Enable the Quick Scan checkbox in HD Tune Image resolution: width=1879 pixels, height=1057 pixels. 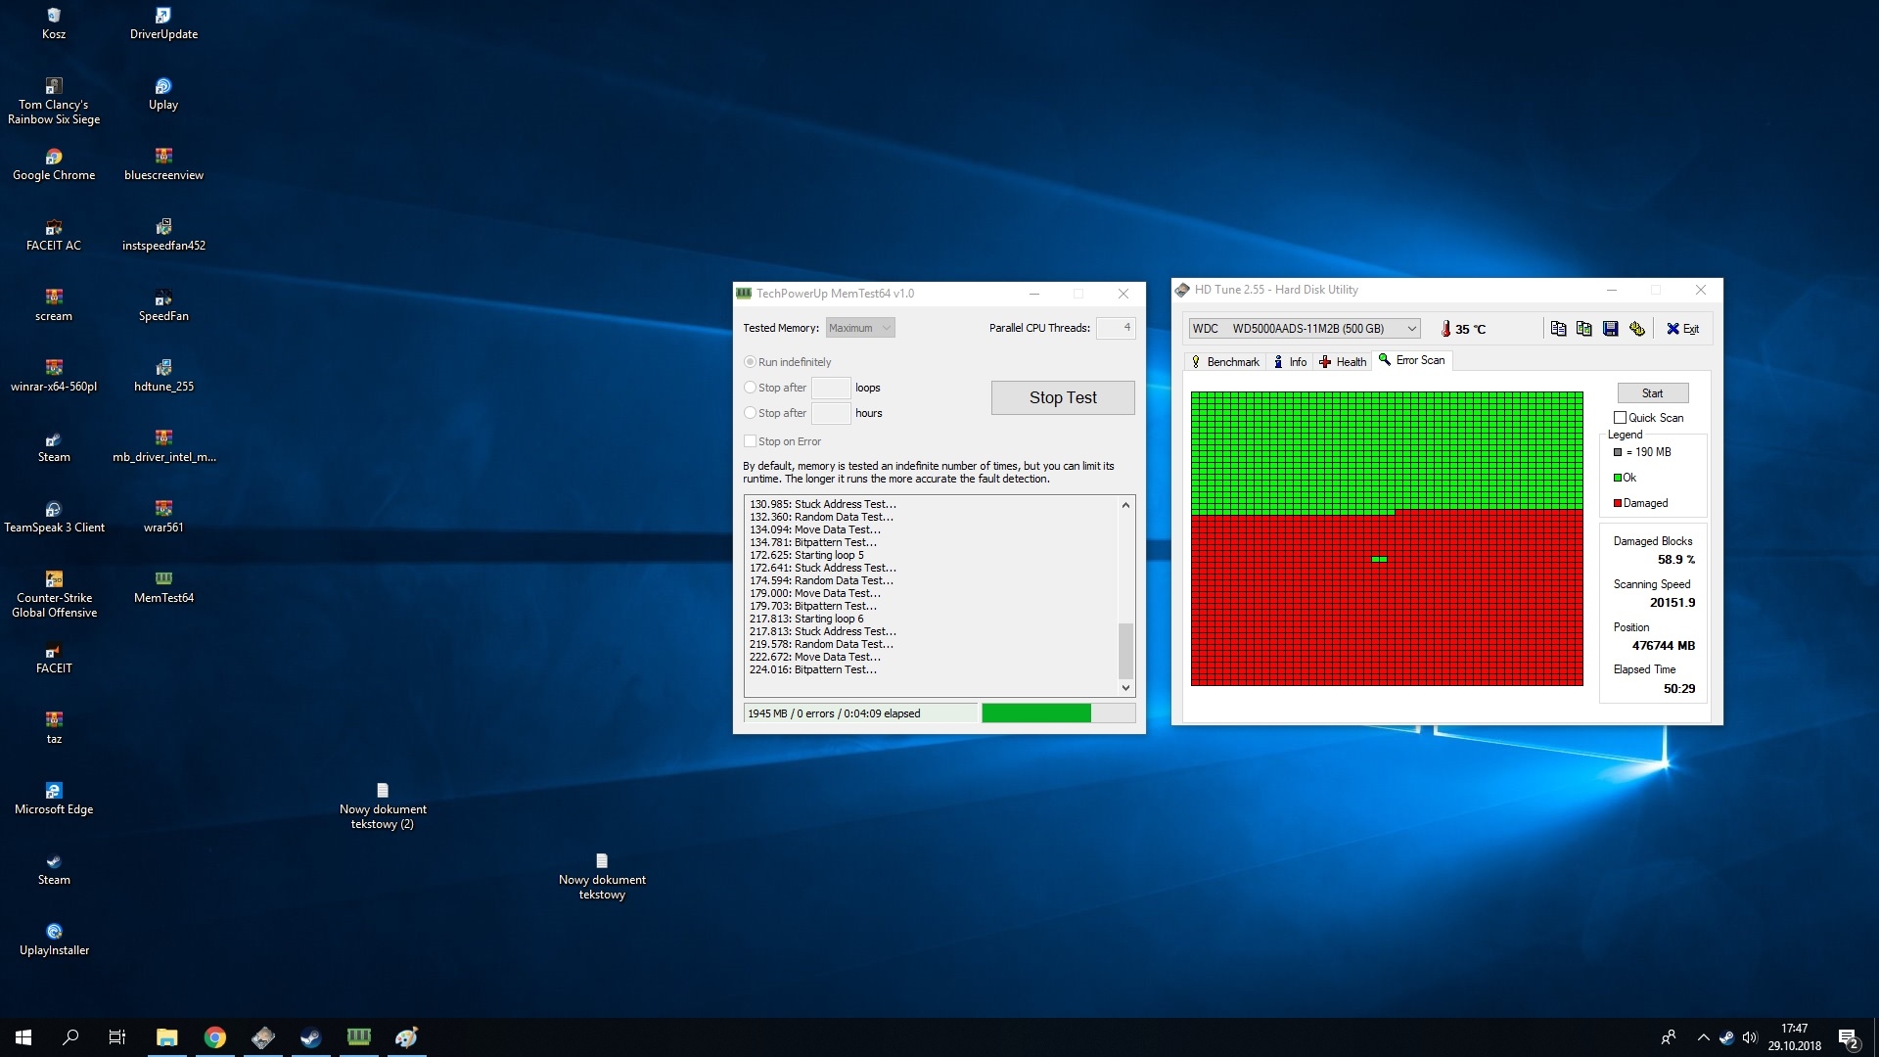point(1621,418)
